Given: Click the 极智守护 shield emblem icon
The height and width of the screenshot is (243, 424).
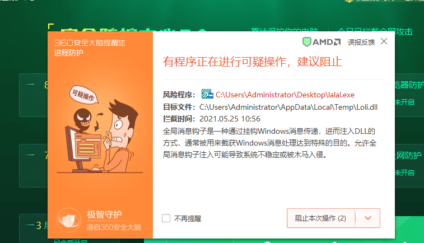Looking at the screenshot, I should click(69, 220).
